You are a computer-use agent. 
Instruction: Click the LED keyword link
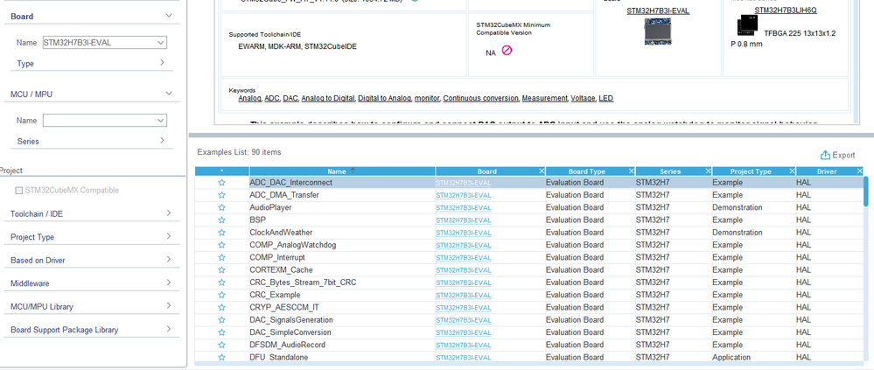tap(606, 99)
